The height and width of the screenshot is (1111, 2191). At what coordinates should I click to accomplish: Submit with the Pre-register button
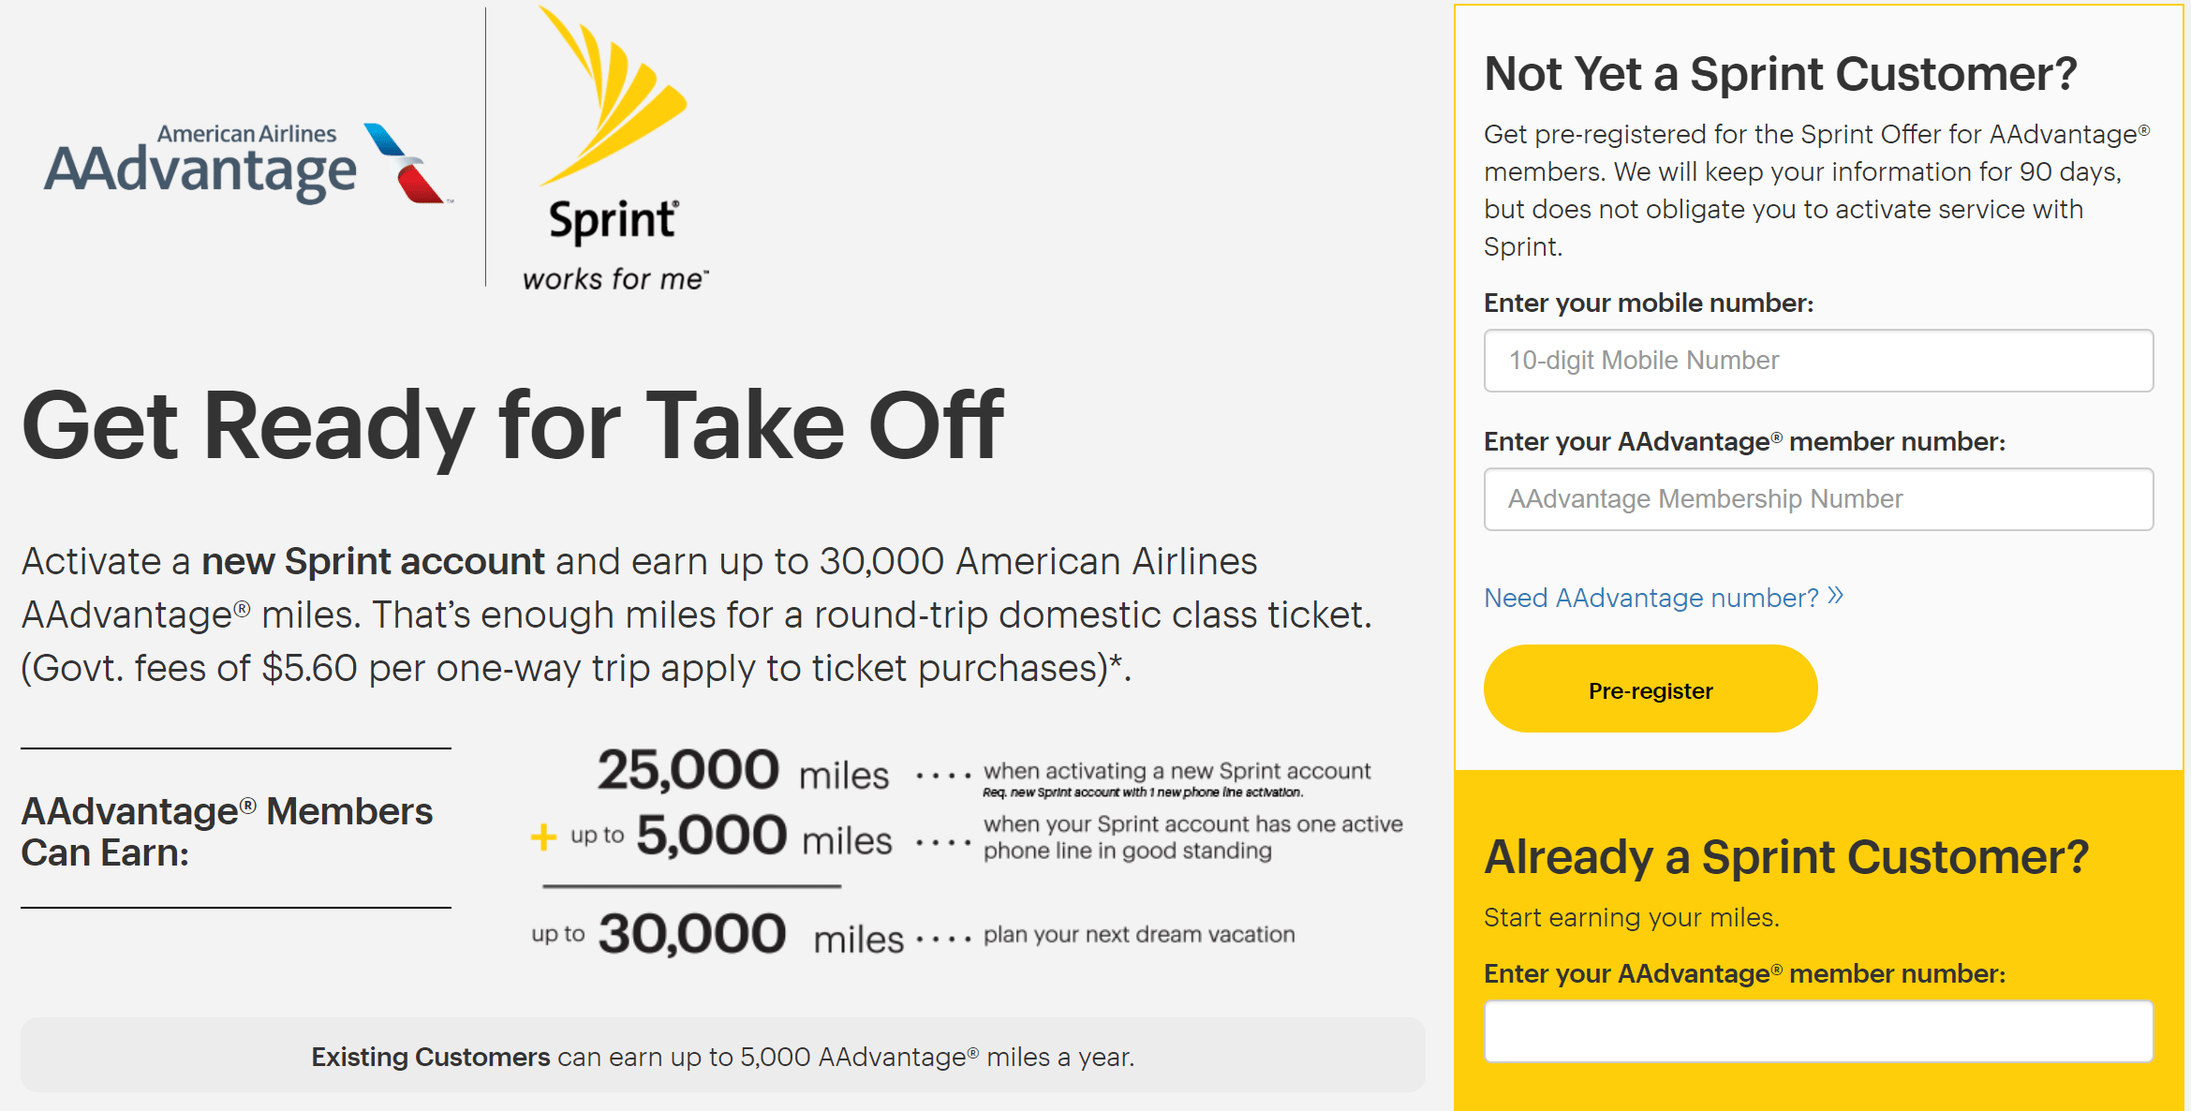[1651, 689]
